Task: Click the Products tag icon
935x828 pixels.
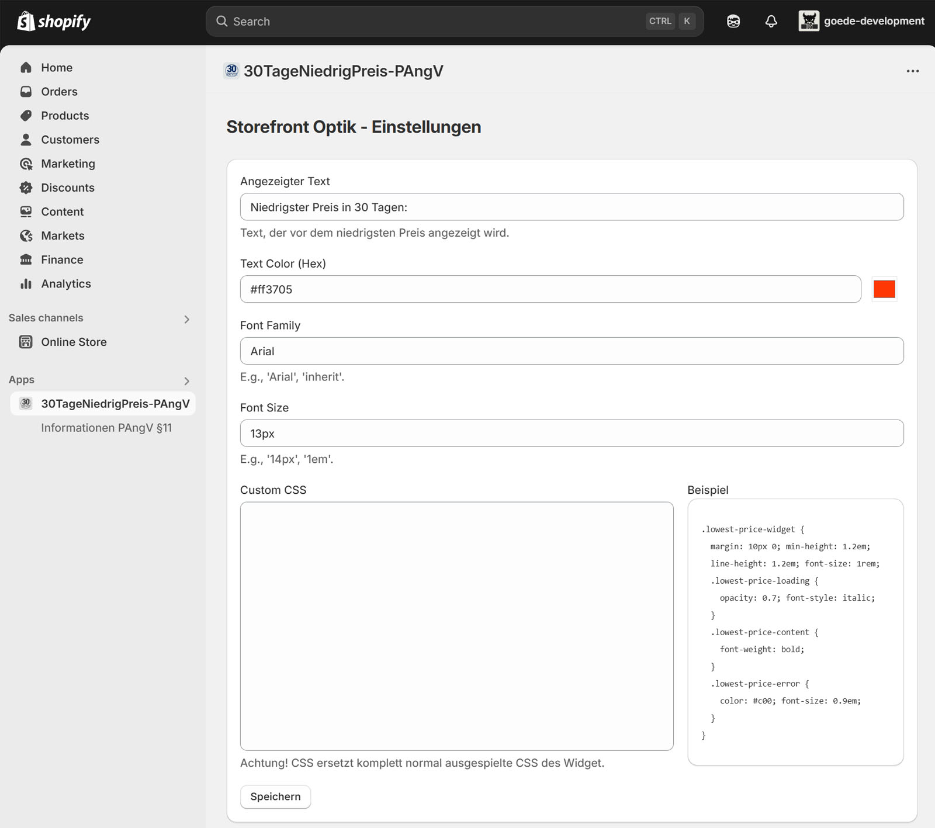Action: click(26, 116)
